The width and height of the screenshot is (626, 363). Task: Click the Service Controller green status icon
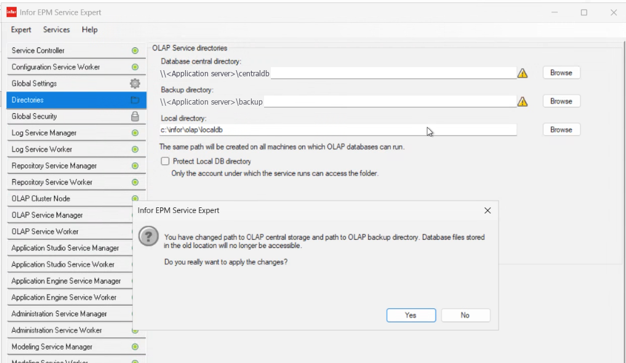[135, 50]
